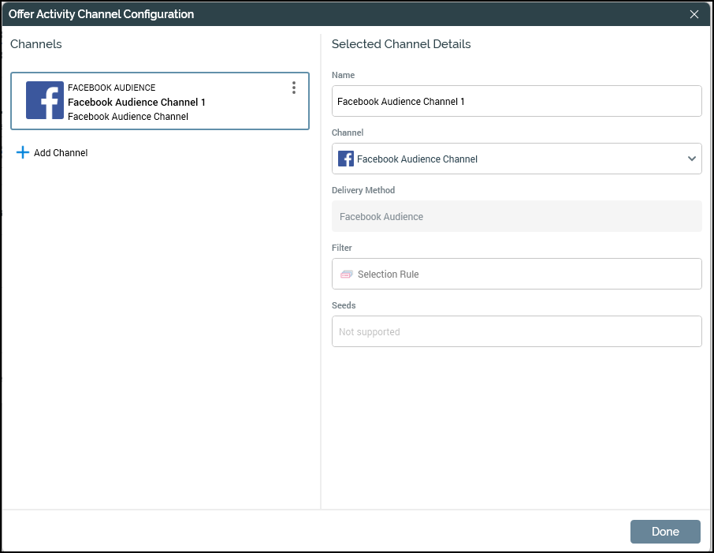Expand the Channel dropdown chevron arrow
This screenshot has height=553, width=714.
click(691, 159)
